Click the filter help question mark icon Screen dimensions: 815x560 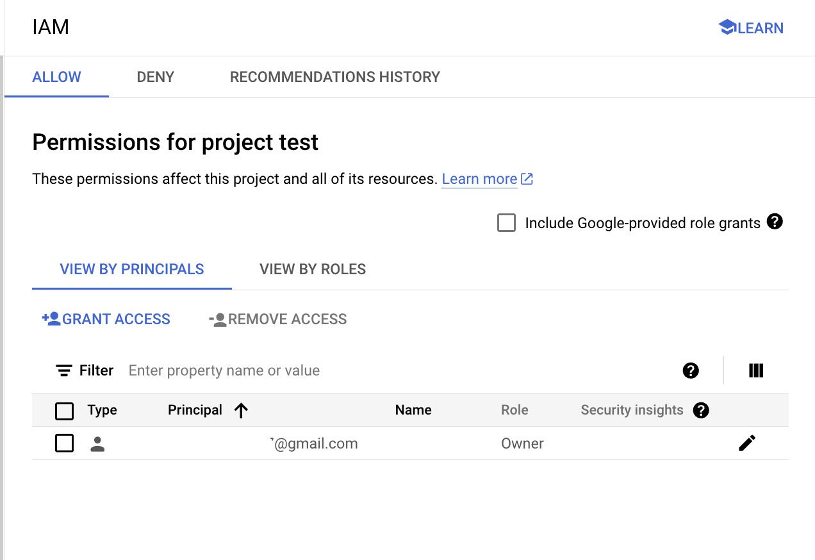(691, 370)
